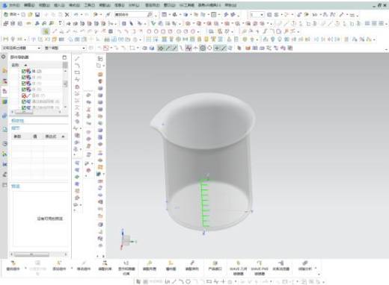Select the Rectangle sketch tool
Image resolution: width=389 pixels, height=285 pixels.
click(x=77, y=72)
